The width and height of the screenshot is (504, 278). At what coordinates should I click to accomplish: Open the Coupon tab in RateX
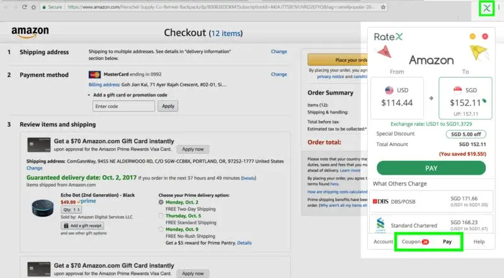pyautogui.click(x=414, y=241)
